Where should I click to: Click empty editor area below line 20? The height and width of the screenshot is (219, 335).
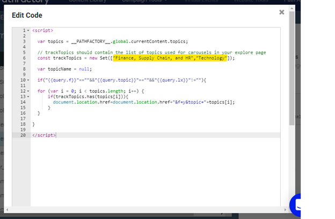(155, 171)
